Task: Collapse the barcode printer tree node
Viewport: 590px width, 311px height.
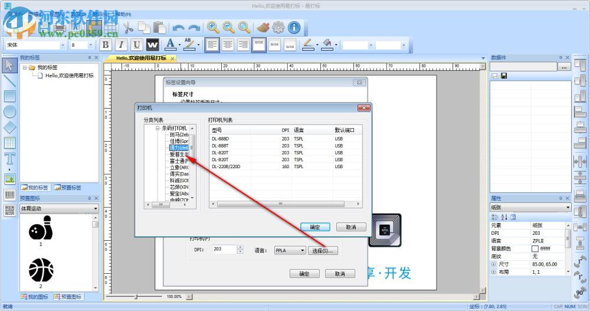Action: [158, 129]
